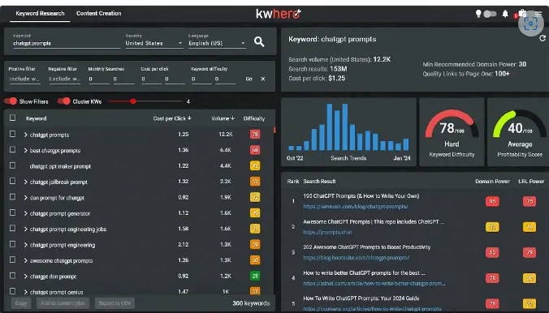
Task: Click the kwhero logo
Action: coord(278,14)
